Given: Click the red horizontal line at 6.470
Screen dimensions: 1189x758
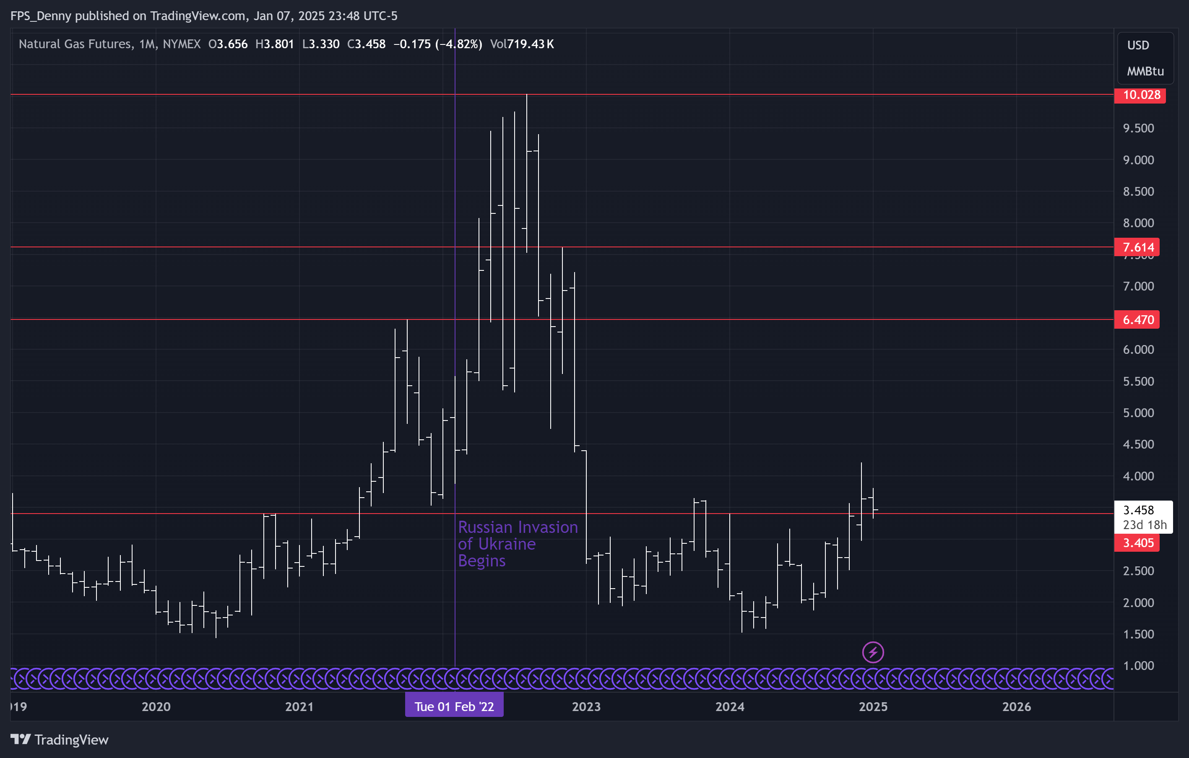Looking at the screenshot, I should 562,320.
